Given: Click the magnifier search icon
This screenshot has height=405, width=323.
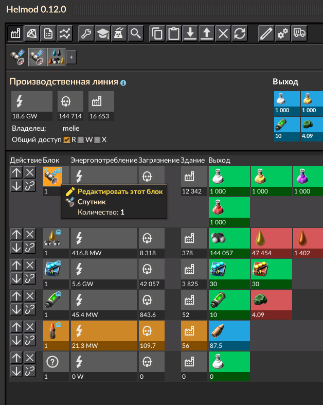Looking at the screenshot, I should pyautogui.click(x=136, y=33).
